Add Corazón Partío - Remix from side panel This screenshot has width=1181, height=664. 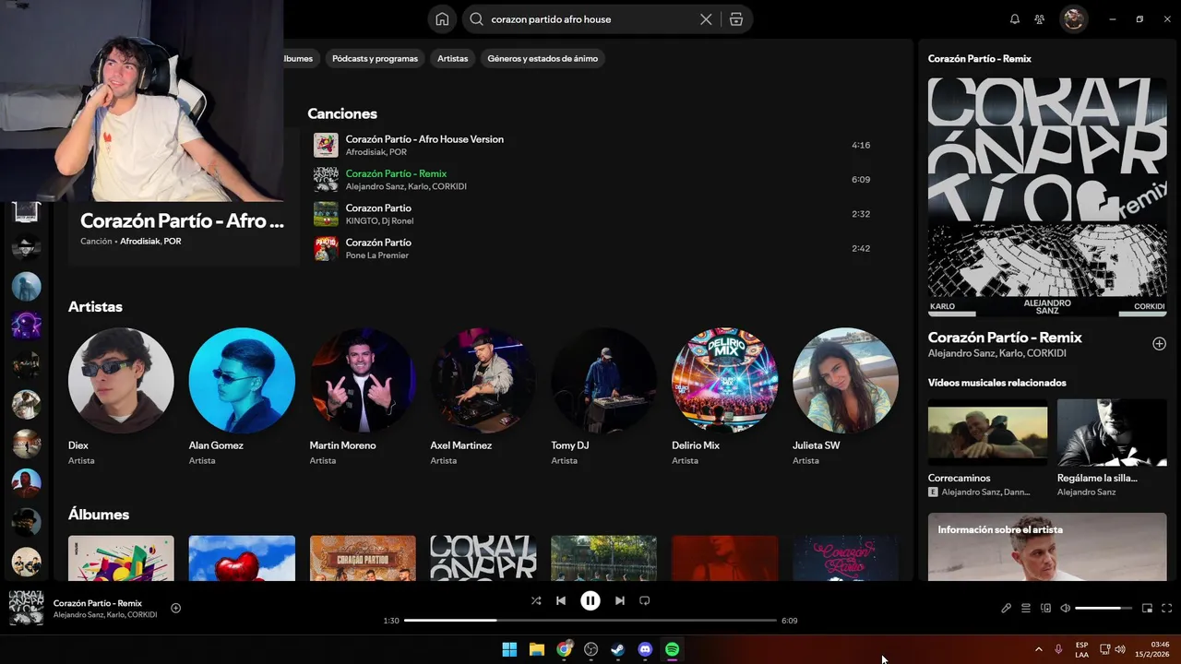point(1159,344)
